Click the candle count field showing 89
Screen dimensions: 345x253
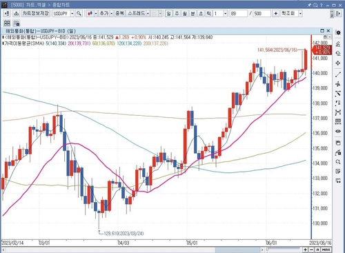tap(239, 14)
